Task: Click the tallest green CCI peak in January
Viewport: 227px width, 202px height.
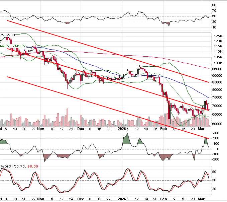Action: pyautogui.click(x=126, y=135)
